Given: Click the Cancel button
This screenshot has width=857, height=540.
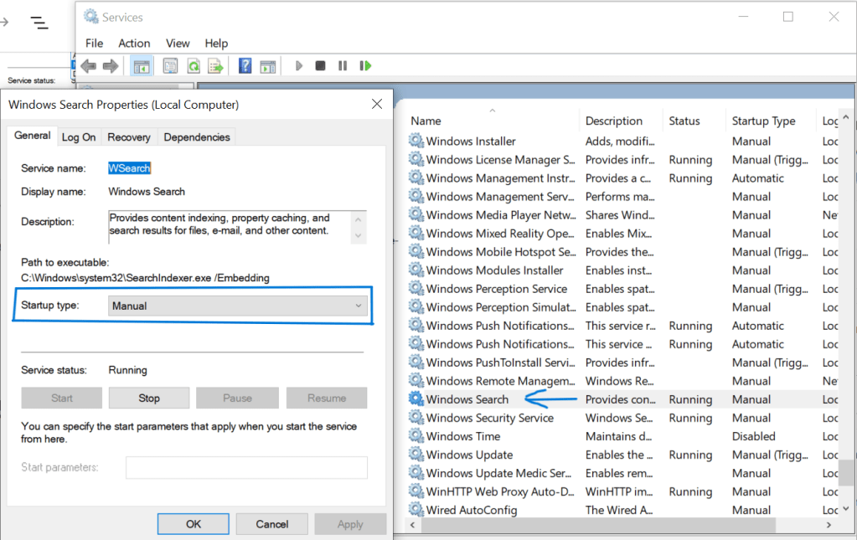Looking at the screenshot, I should click(271, 524).
